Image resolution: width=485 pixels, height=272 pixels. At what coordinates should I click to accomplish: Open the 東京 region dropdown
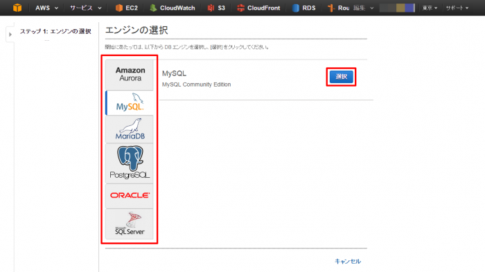pos(430,8)
